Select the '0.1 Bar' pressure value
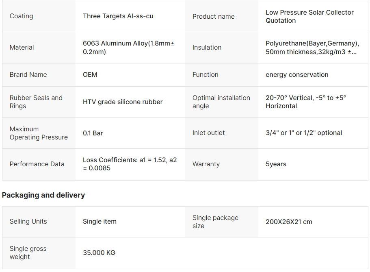This screenshot has width=370, height=272. 93,133
